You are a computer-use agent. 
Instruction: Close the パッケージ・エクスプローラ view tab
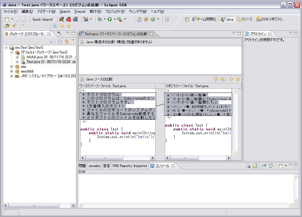49,34
